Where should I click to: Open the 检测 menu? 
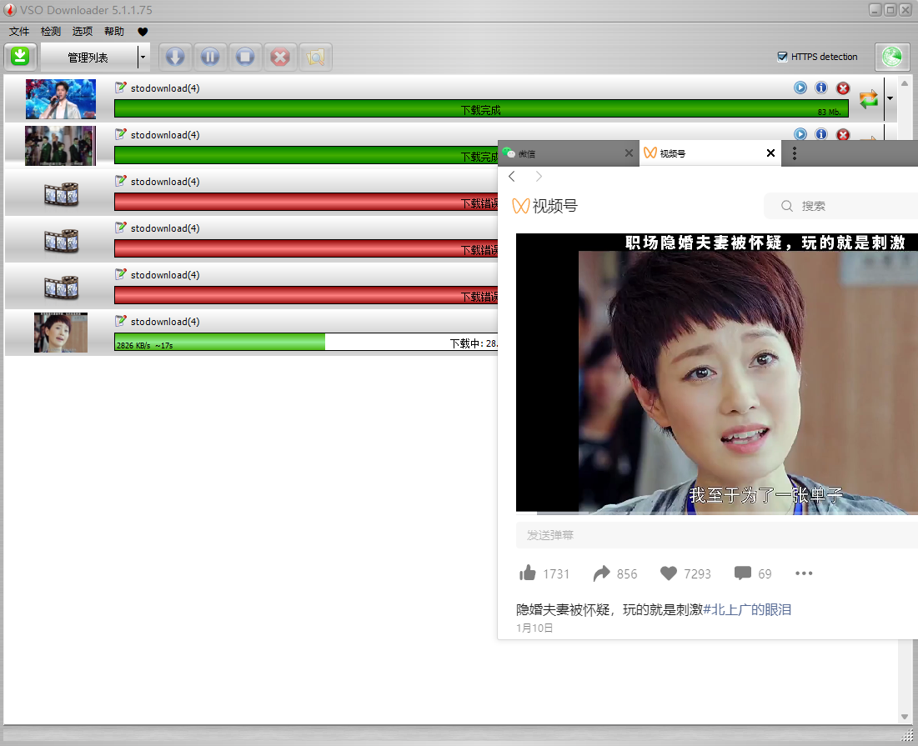coord(50,32)
